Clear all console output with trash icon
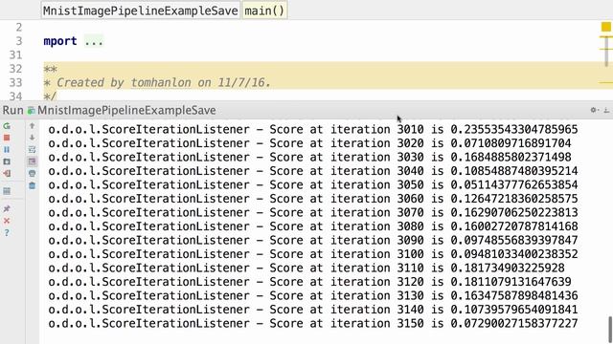The width and height of the screenshot is (613, 344). (32, 185)
